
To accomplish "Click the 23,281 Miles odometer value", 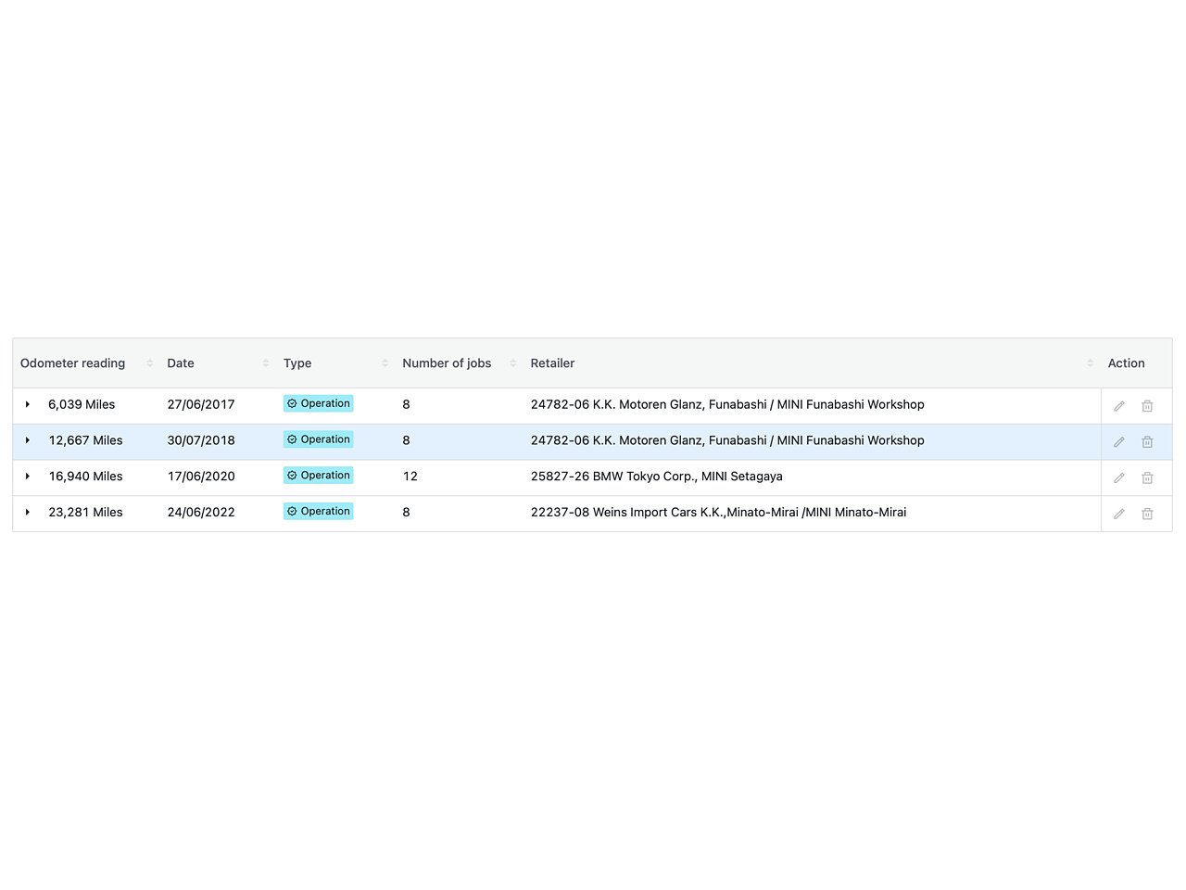I will tap(85, 512).
